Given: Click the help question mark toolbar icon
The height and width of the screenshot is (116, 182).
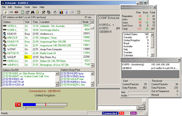Looking at the screenshot, I should pos(79,12).
